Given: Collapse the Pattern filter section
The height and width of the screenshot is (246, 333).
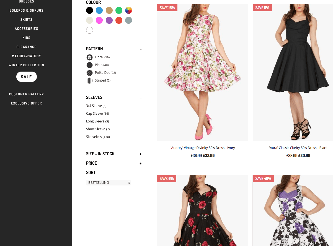Looking at the screenshot, I should coord(141,49).
